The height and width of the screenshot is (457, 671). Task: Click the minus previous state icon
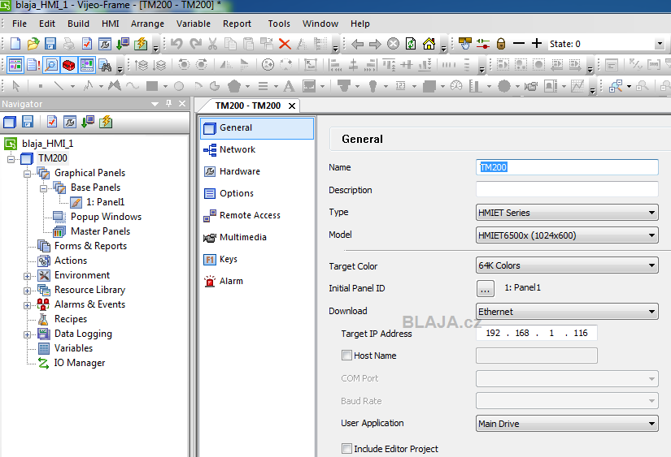pos(519,44)
